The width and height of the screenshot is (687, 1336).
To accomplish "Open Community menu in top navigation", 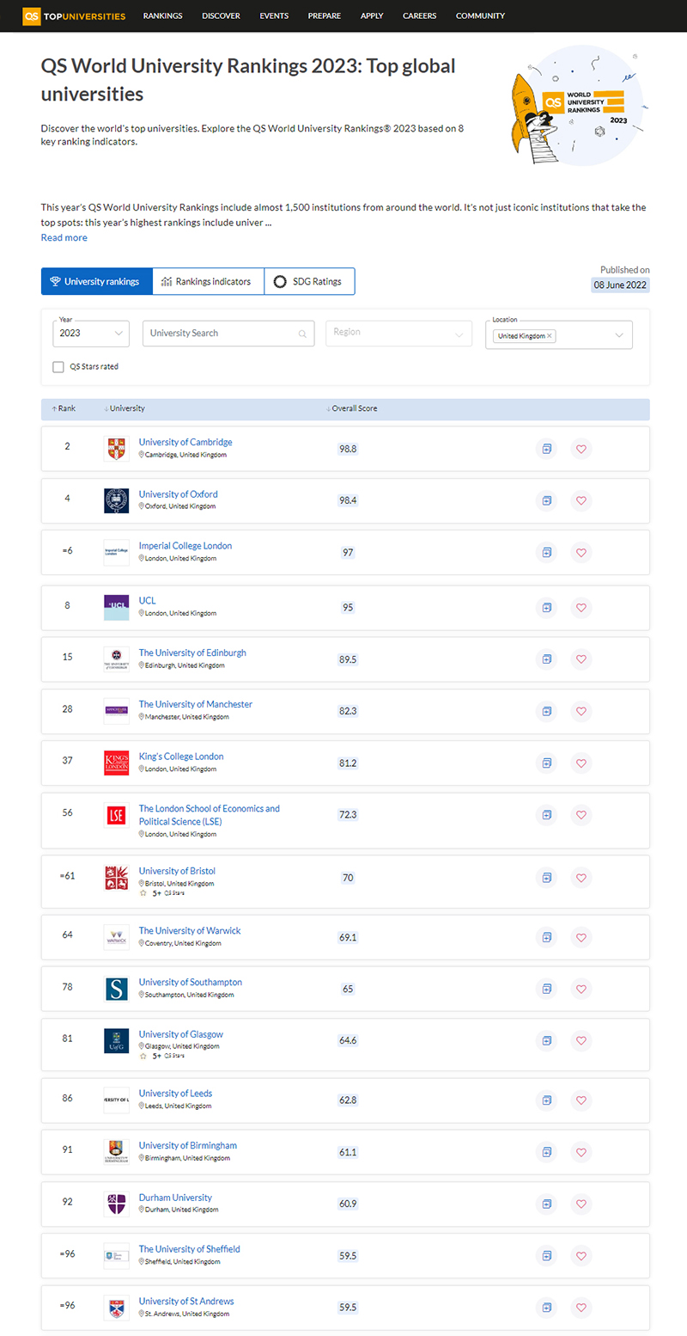I will 480,15.
